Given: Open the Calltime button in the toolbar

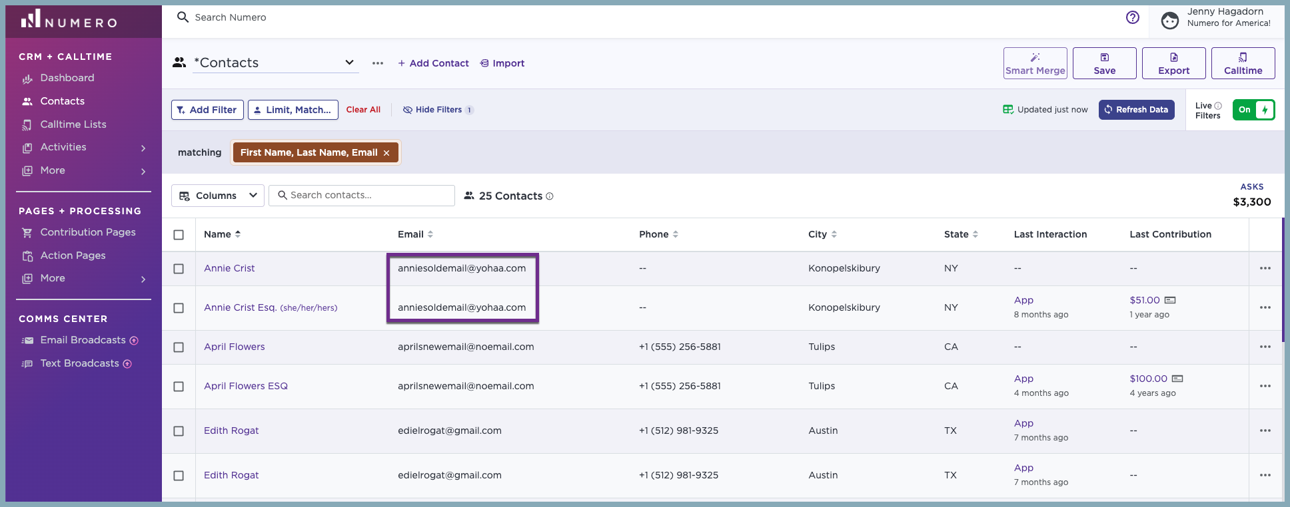Looking at the screenshot, I should [x=1243, y=63].
